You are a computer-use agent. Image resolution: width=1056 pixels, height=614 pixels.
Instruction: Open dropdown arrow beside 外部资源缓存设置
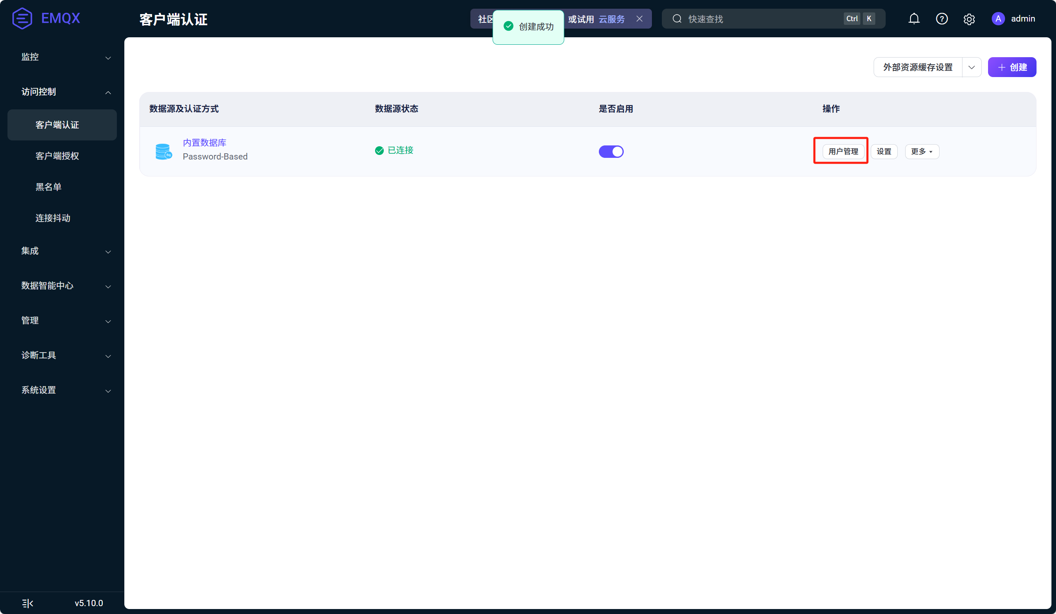971,68
